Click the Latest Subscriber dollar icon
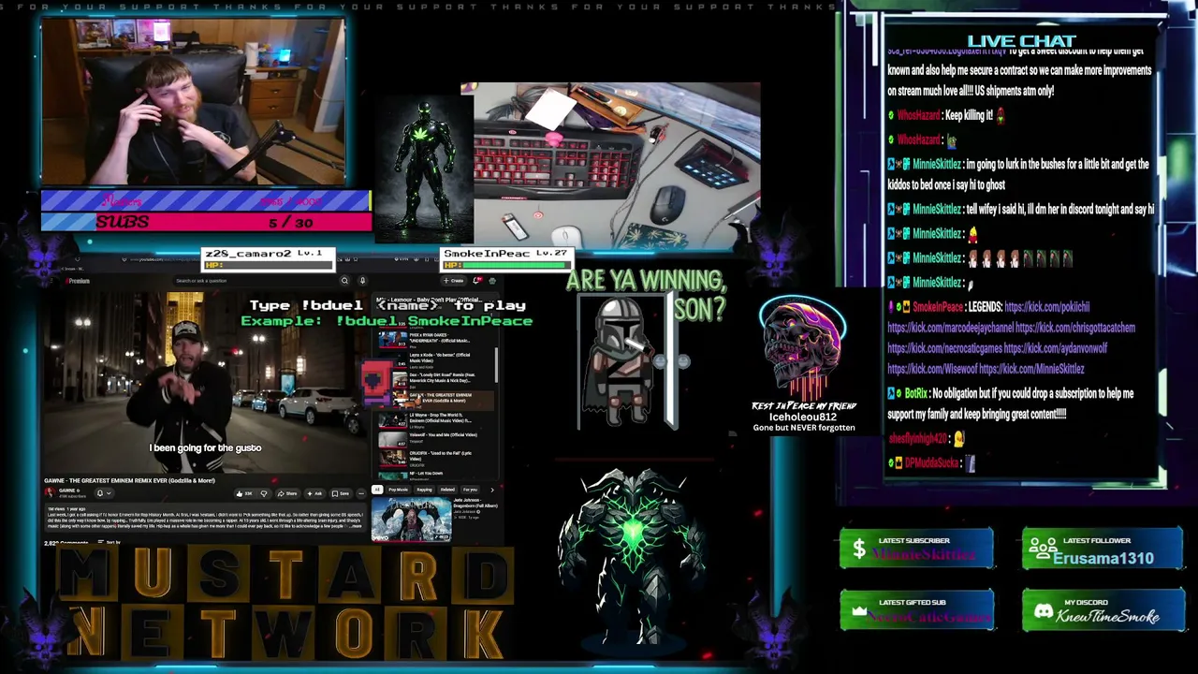 (858, 549)
